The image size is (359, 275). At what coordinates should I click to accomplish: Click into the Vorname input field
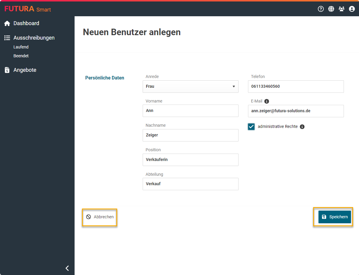click(x=190, y=111)
